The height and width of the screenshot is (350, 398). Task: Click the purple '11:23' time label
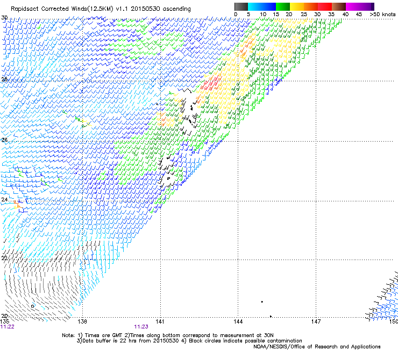[x=141, y=327]
